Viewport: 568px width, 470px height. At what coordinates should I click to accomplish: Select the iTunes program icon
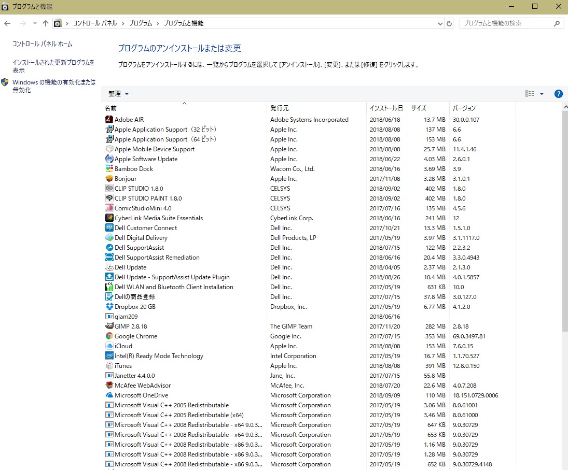pos(109,366)
